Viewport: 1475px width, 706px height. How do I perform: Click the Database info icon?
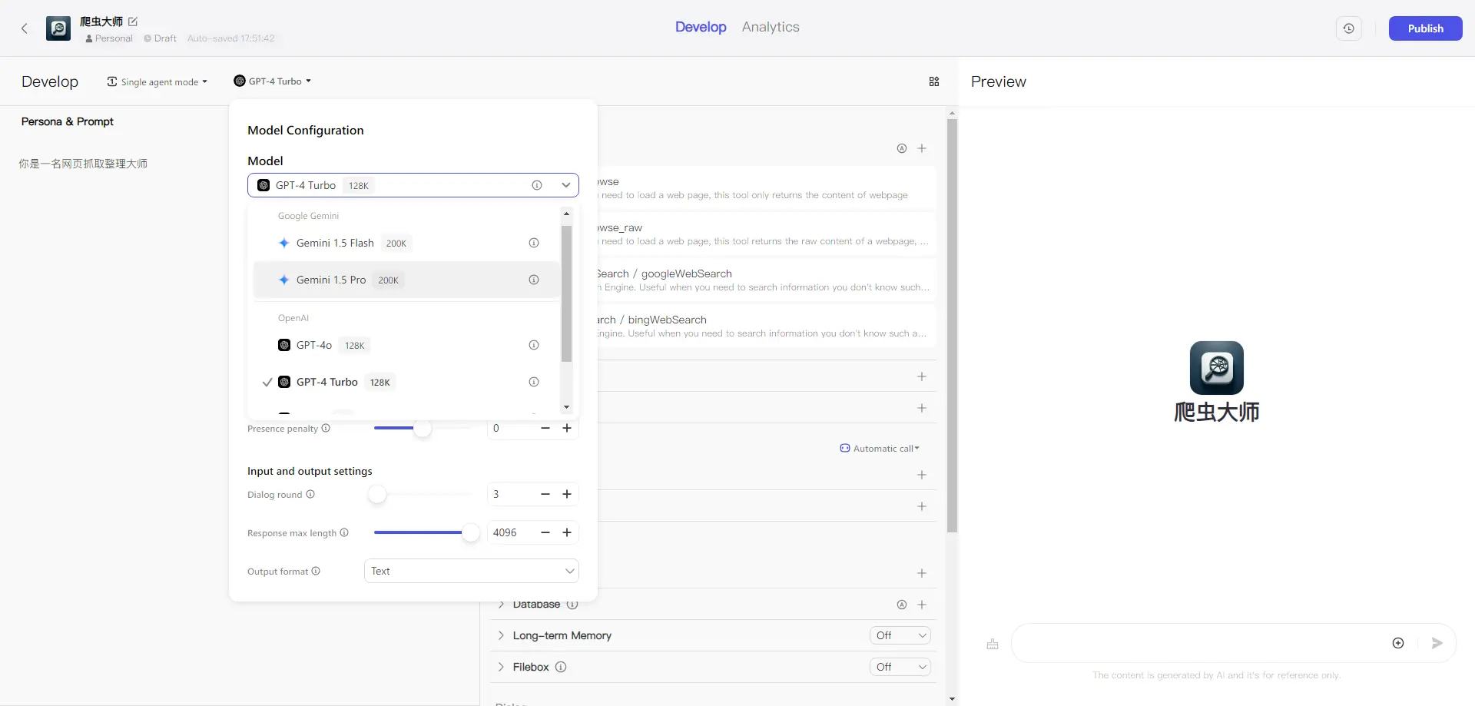(x=572, y=605)
